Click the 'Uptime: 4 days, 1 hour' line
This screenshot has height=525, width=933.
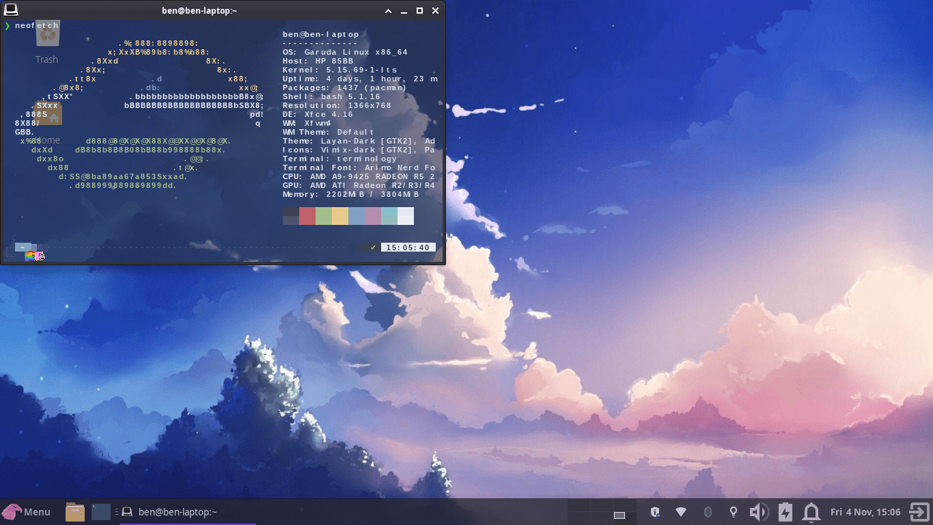point(360,79)
